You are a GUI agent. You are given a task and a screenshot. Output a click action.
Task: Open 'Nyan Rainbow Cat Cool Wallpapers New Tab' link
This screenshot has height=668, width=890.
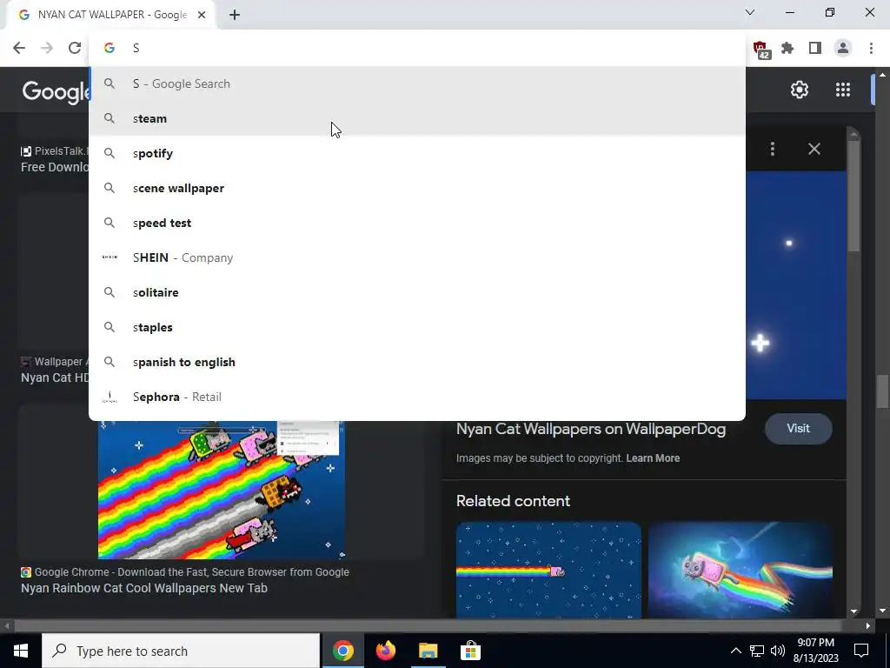point(144,588)
